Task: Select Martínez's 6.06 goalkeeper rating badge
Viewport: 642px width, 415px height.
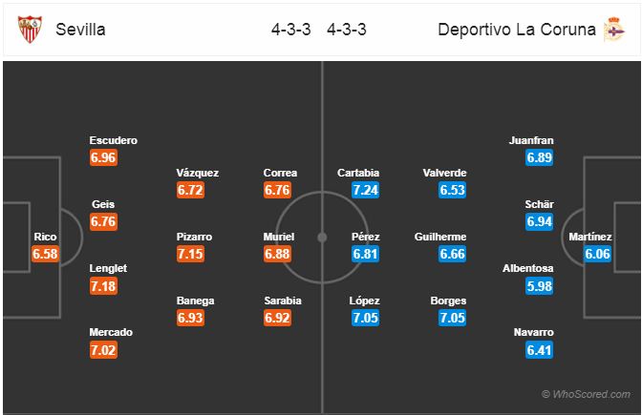Action: (x=597, y=254)
